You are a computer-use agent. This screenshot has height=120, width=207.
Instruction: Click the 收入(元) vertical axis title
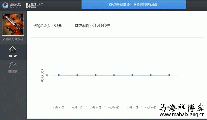click(42, 75)
